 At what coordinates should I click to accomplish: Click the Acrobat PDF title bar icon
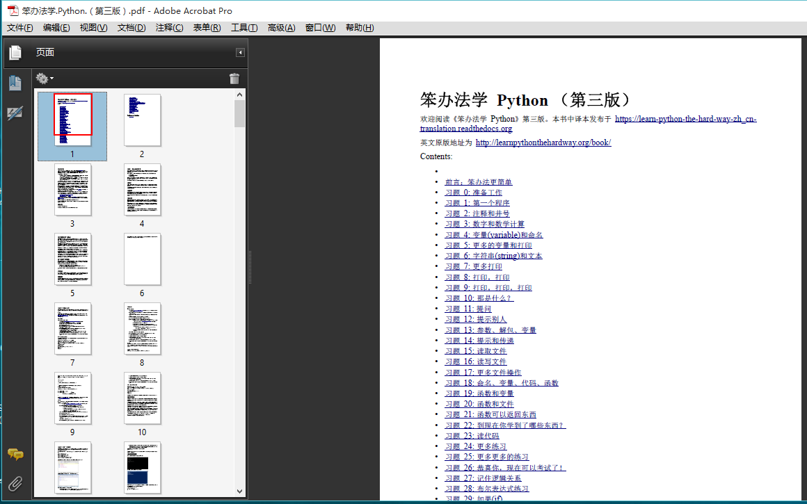(x=13, y=11)
